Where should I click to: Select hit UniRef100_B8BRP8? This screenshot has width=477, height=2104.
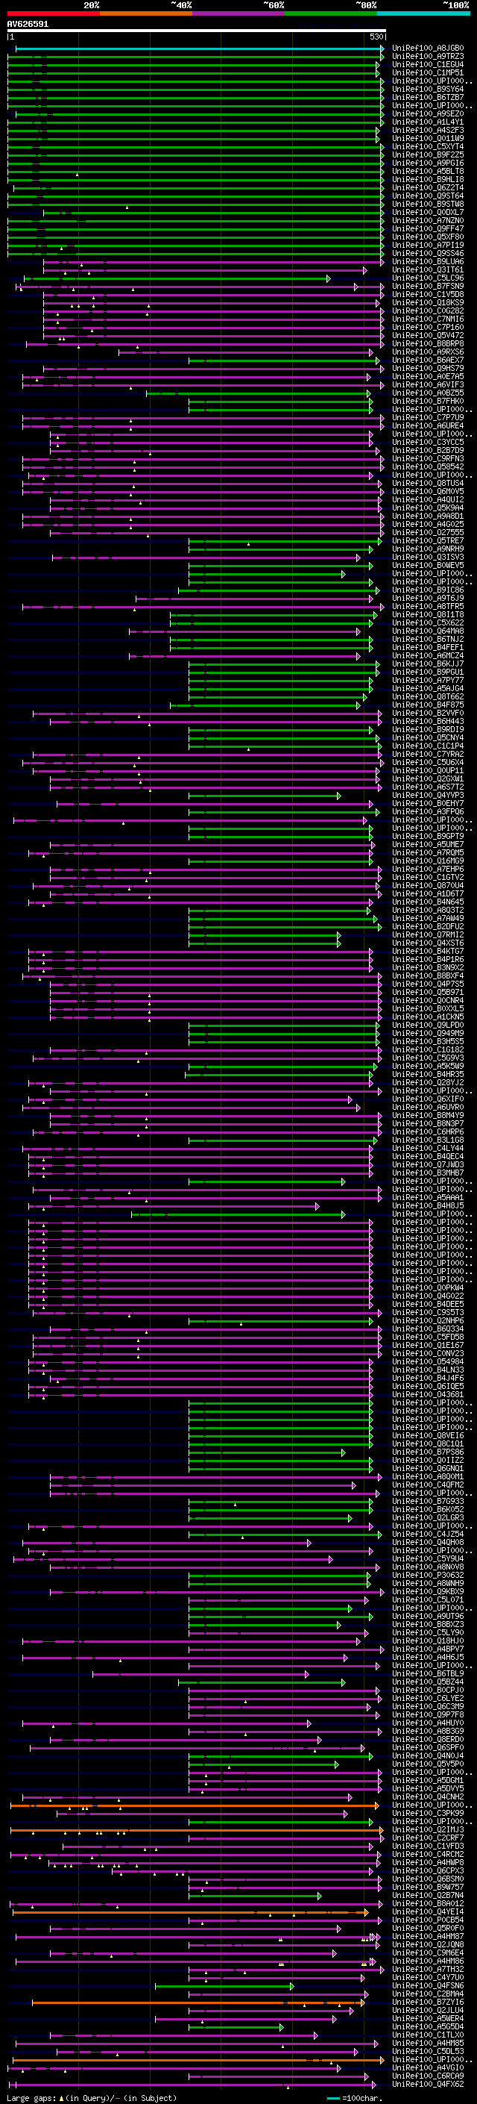pos(428,344)
